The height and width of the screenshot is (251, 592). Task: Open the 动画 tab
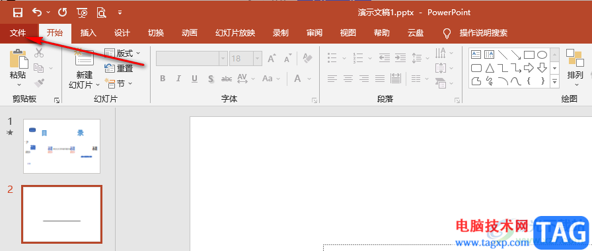pos(190,33)
